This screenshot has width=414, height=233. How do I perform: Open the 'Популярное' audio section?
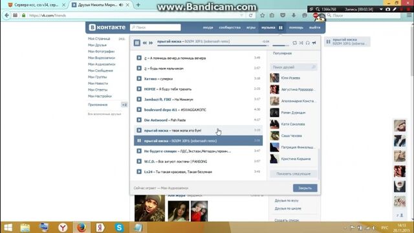(282, 53)
